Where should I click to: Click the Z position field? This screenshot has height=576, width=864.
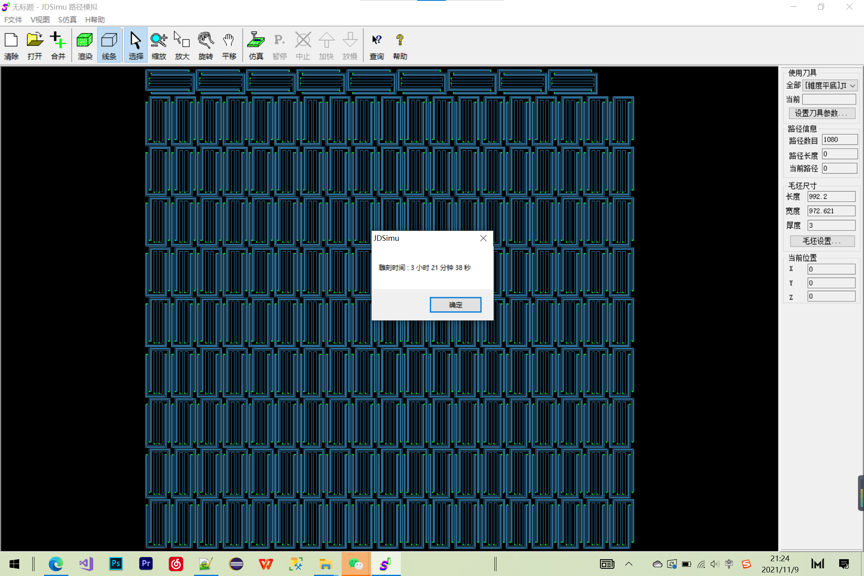(x=831, y=296)
